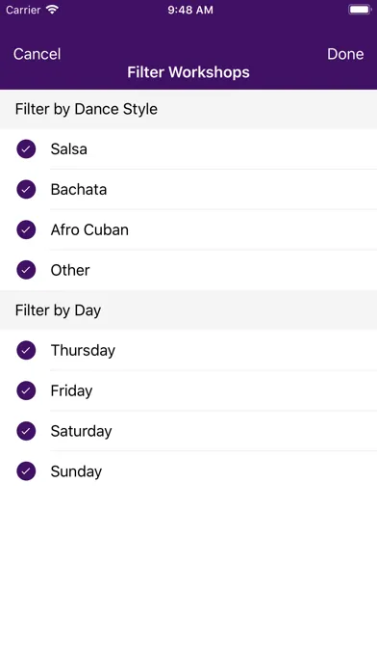Tap the Sunday row text

[76, 471]
